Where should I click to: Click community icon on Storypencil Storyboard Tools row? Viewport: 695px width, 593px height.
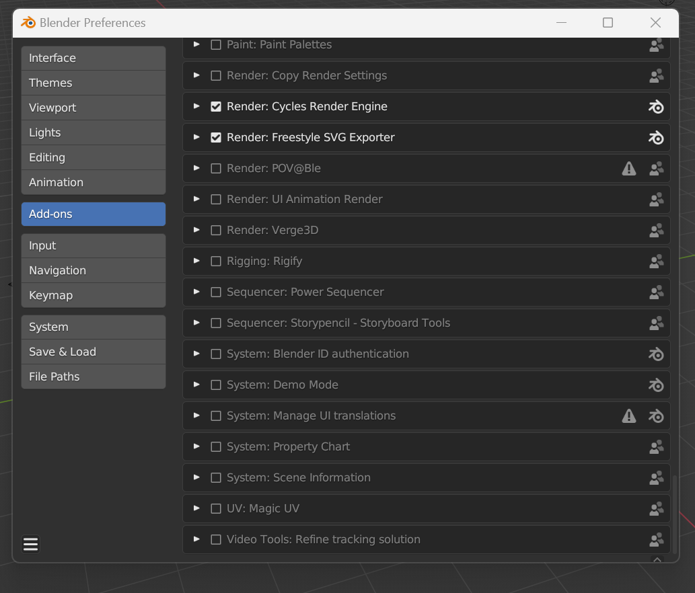coord(657,323)
